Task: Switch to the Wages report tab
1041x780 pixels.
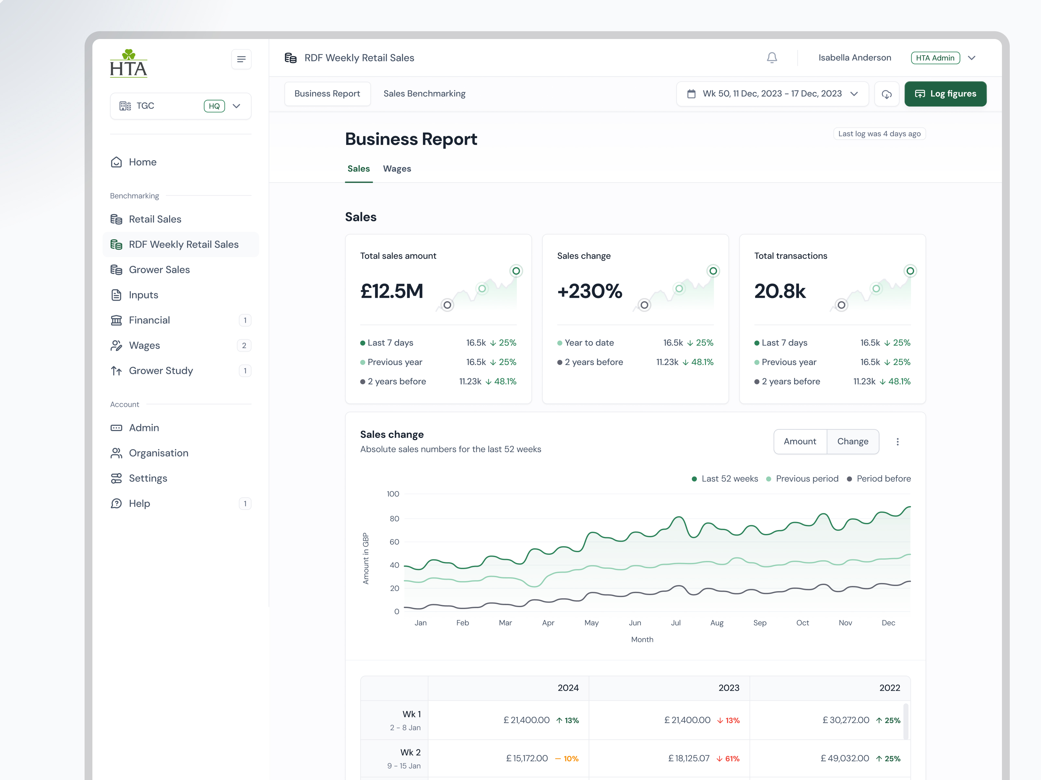Action: [397, 169]
